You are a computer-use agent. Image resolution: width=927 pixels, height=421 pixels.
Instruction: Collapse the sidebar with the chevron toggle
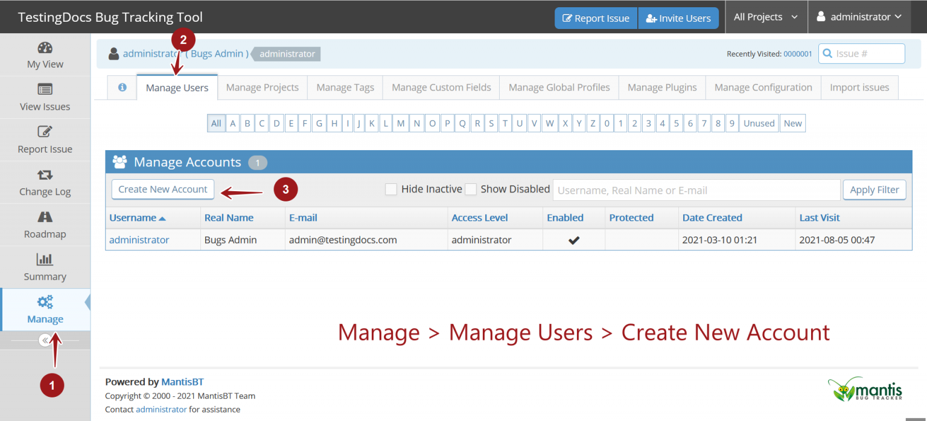pyautogui.click(x=45, y=340)
